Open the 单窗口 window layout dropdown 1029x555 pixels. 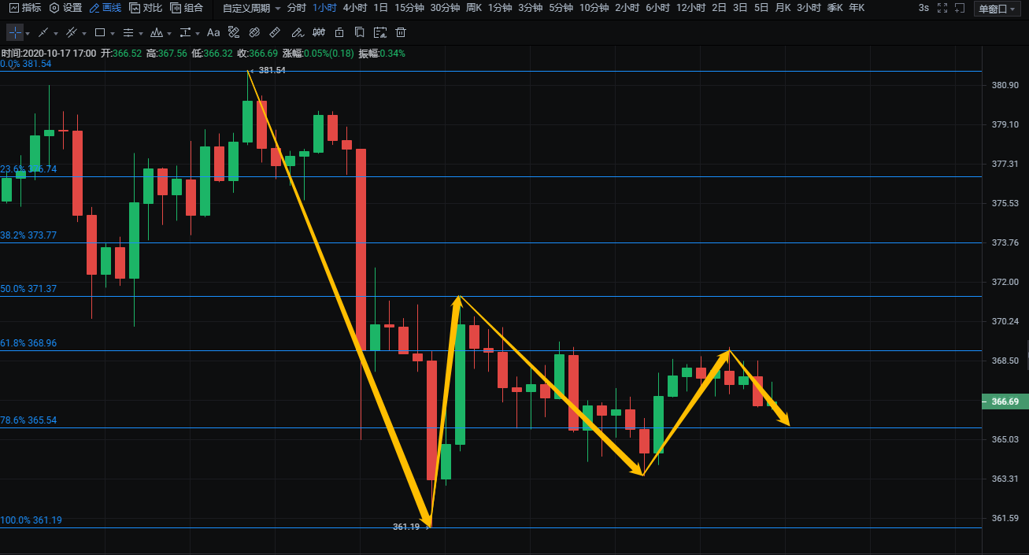click(x=998, y=9)
